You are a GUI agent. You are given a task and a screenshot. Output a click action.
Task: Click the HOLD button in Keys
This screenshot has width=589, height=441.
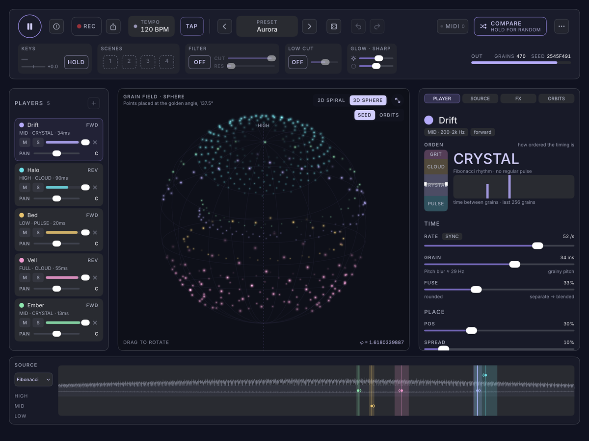pos(76,62)
